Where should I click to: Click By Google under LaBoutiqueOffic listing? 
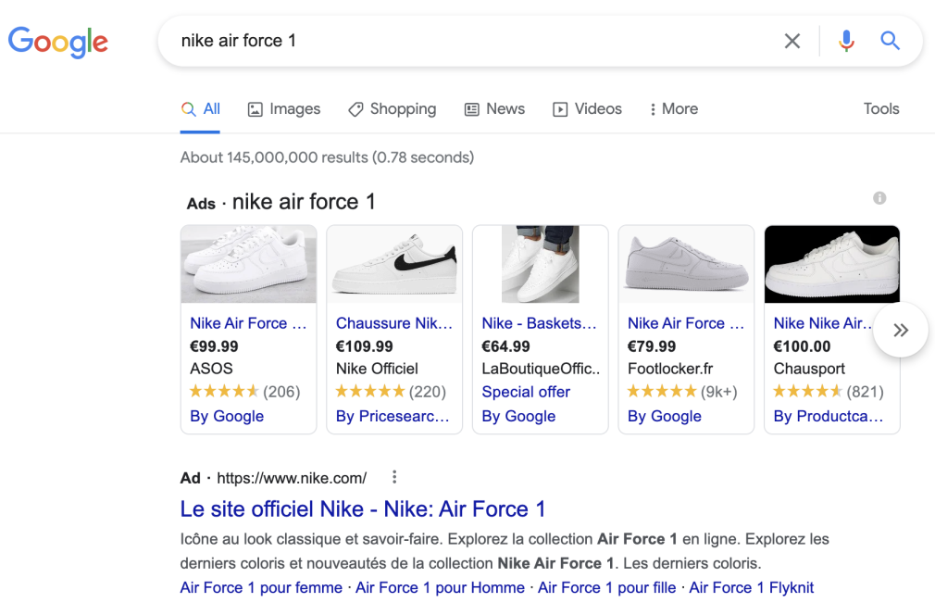click(518, 417)
